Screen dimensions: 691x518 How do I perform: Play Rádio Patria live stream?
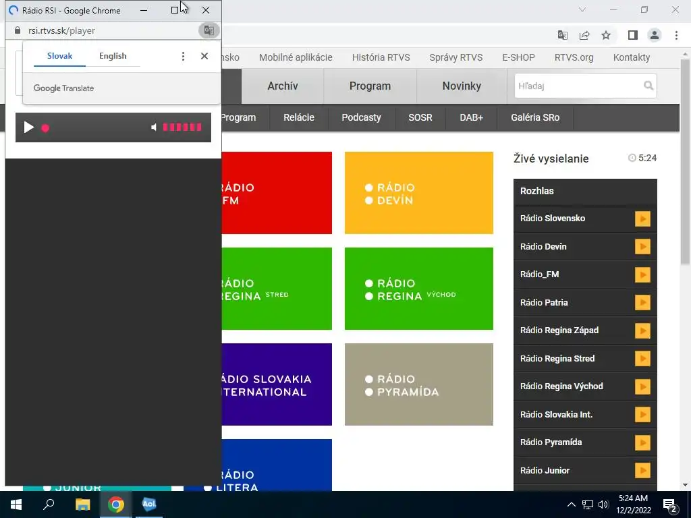(642, 303)
